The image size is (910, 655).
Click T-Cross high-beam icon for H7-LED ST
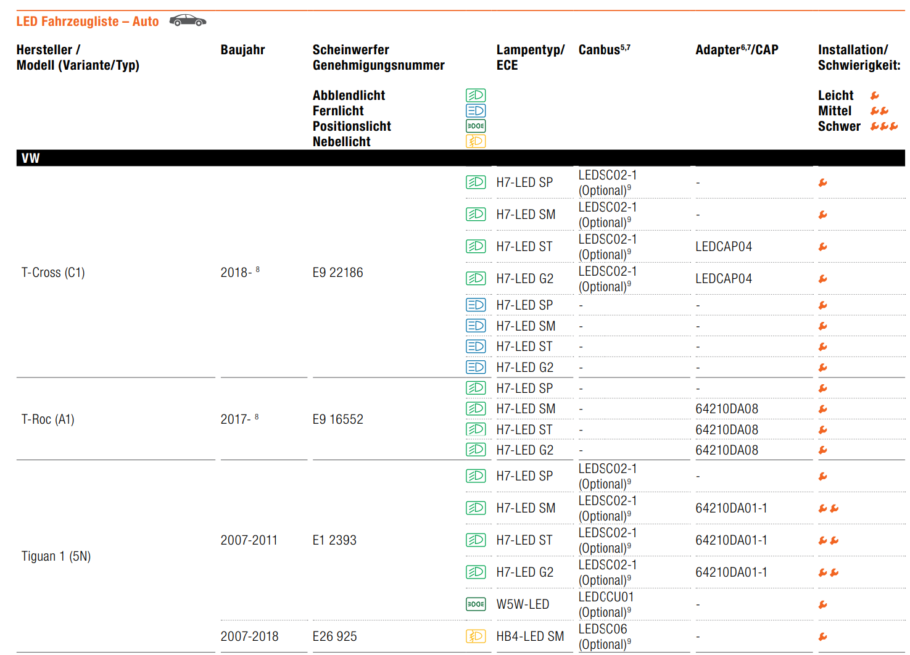[476, 346]
